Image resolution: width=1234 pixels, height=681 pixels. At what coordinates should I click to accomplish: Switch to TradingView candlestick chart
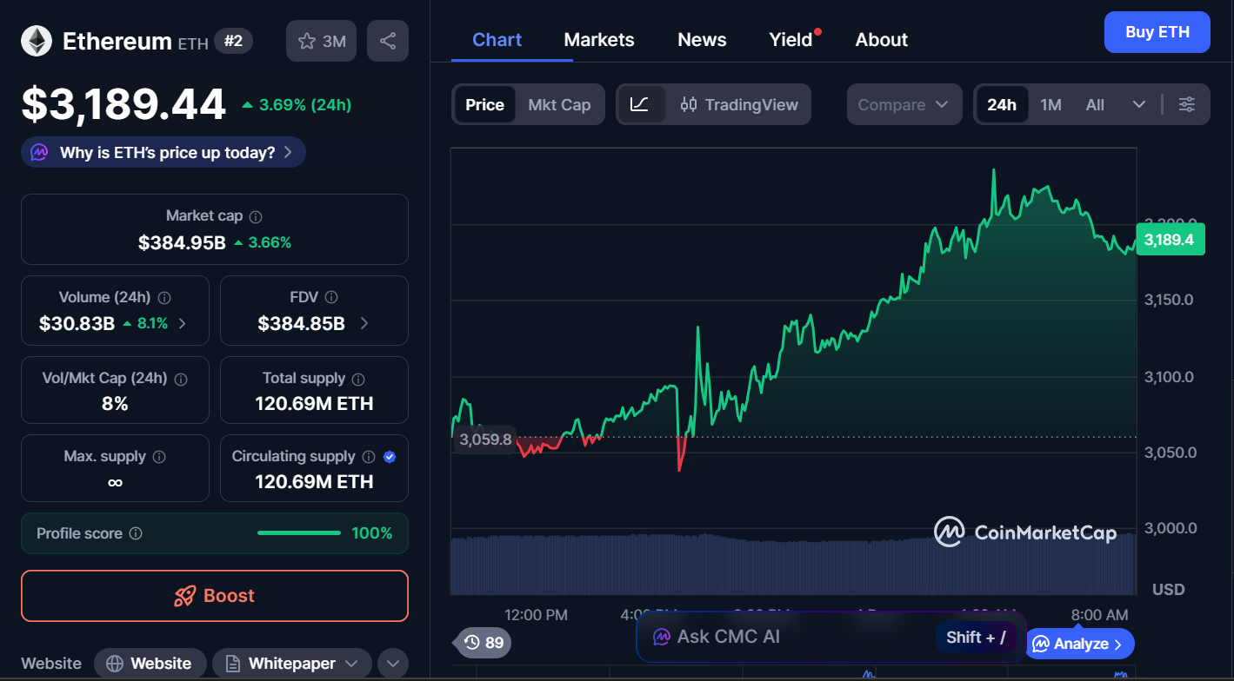[x=739, y=104]
